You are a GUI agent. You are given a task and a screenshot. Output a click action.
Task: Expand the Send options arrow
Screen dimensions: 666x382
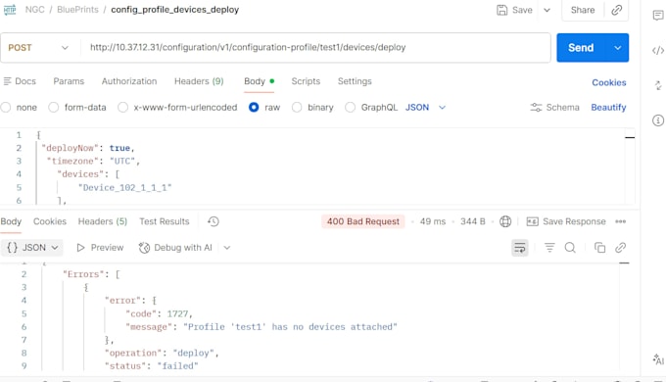pyautogui.click(x=618, y=48)
